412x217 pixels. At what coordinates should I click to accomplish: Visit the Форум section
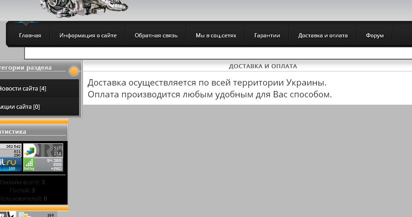(375, 35)
